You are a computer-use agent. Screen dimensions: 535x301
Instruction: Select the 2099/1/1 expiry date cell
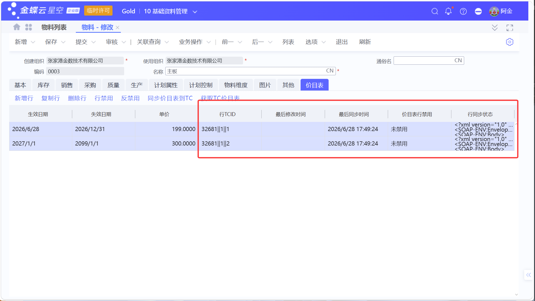(x=104, y=144)
